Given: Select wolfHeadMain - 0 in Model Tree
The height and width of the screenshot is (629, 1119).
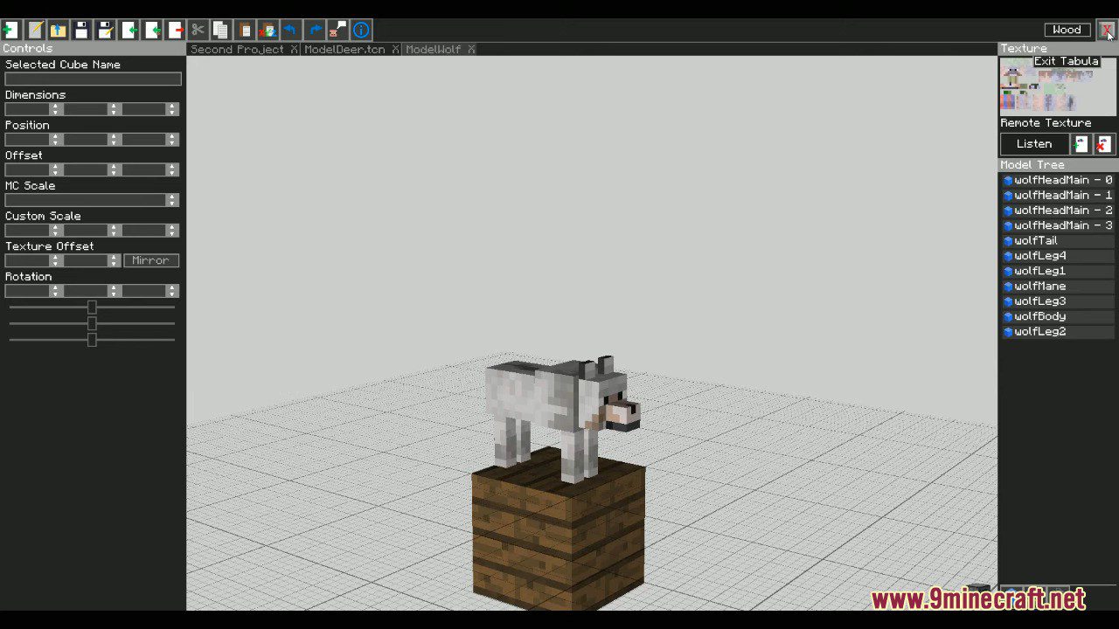Looking at the screenshot, I should (1057, 180).
